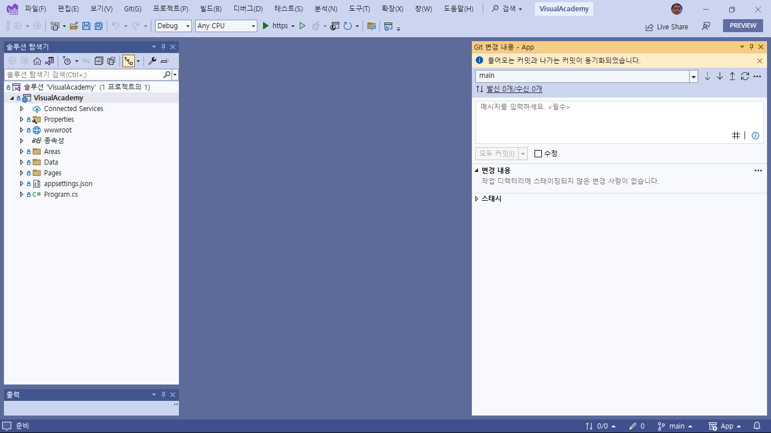Image resolution: width=771 pixels, height=433 pixels.
Task: Click the Live Share button
Action: click(667, 26)
